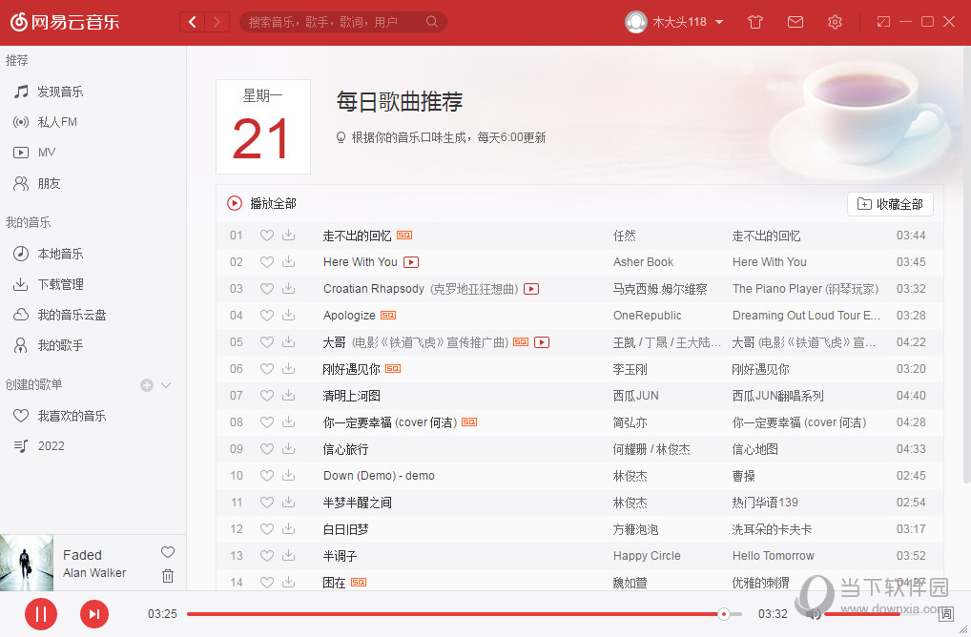The width and height of the screenshot is (971, 637).
Task: Like song 半梦半醒之间 using its heart icon
Action: tap(266, 502)
